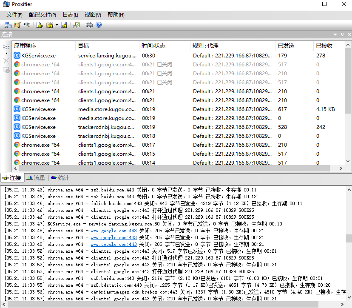Click the Save Profile floppy icon
This screenshot has width=352, height=308.
tap(64, 25)
